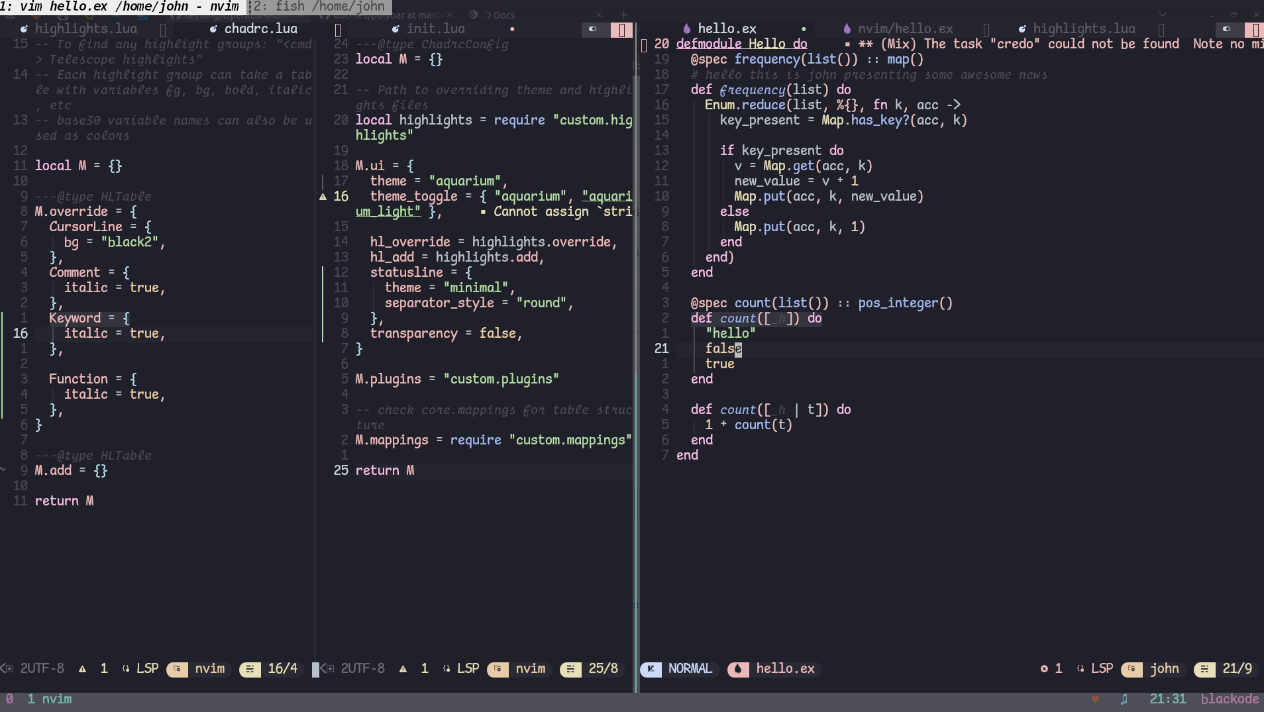Select tmux window 2: fish /home/john

click(319, 7)
